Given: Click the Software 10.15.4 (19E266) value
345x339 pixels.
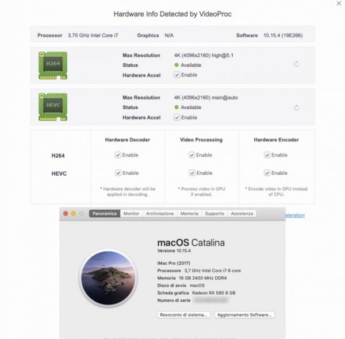Looking at the screenshot, I should (x=283, y=36).
